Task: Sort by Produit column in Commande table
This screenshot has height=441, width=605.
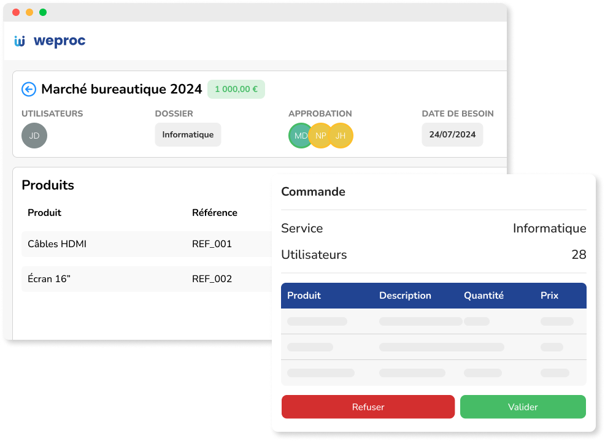Action: pyautogui.click(x=304, y=296)
